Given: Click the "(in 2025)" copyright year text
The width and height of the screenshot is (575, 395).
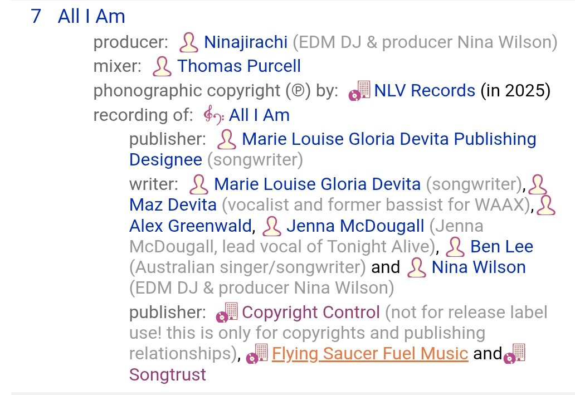Looking at the screenshot, I should tap(515, 91).
